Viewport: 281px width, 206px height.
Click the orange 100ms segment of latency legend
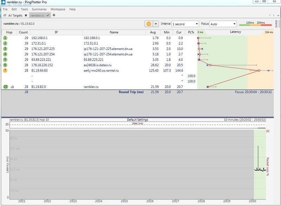[256, 25]
